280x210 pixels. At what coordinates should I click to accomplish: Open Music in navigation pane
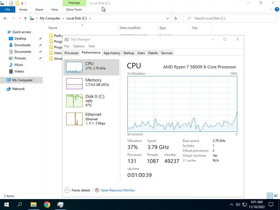19,65
